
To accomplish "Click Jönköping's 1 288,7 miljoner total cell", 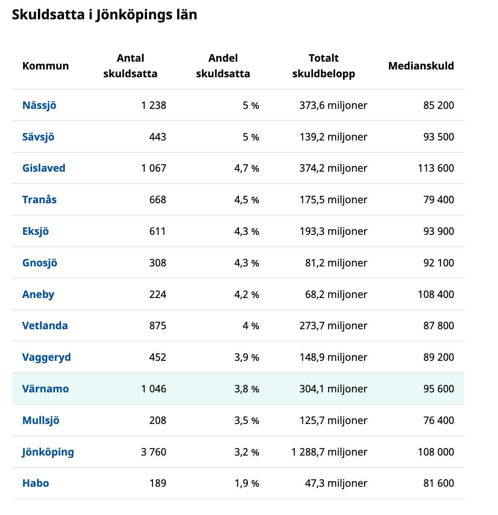I will (x=329, y=452).
